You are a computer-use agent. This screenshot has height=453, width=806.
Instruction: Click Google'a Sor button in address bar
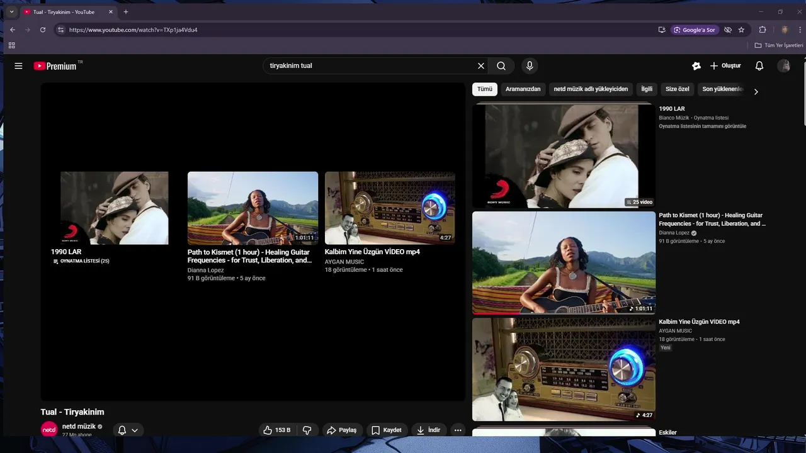click(695, 30)
